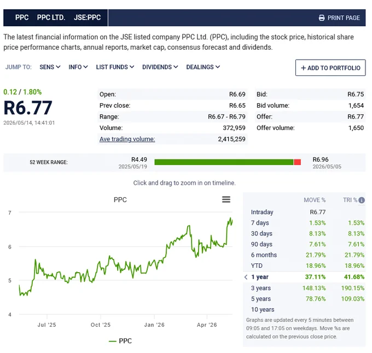This screenshot has width=372, height=353.
Task: Click the average volume 2,415,259
Action: [x=231, y=139]
